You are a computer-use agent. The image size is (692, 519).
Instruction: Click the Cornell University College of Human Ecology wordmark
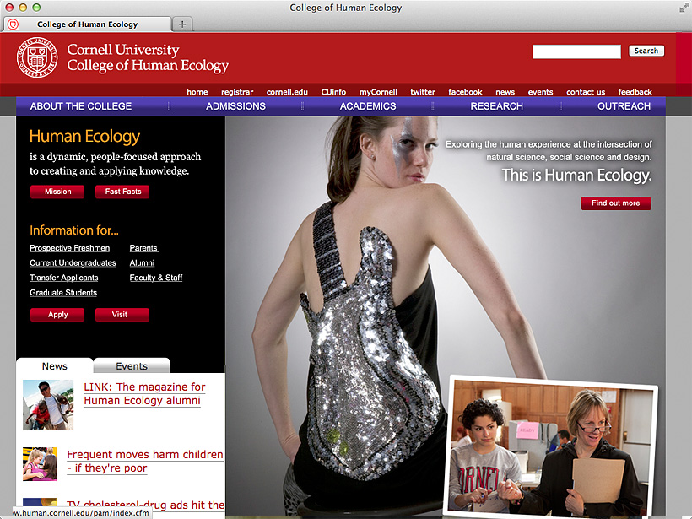148,57
